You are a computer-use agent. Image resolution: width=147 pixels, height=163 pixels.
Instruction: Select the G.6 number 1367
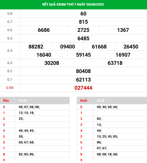(123, 30)
